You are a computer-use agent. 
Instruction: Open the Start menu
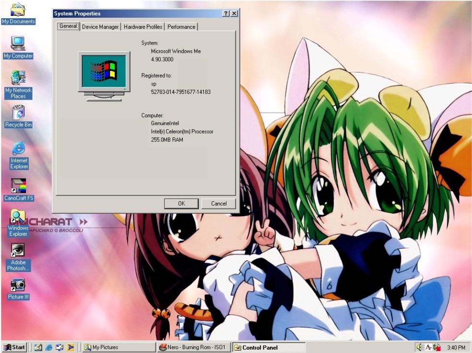tap(14, 347)
